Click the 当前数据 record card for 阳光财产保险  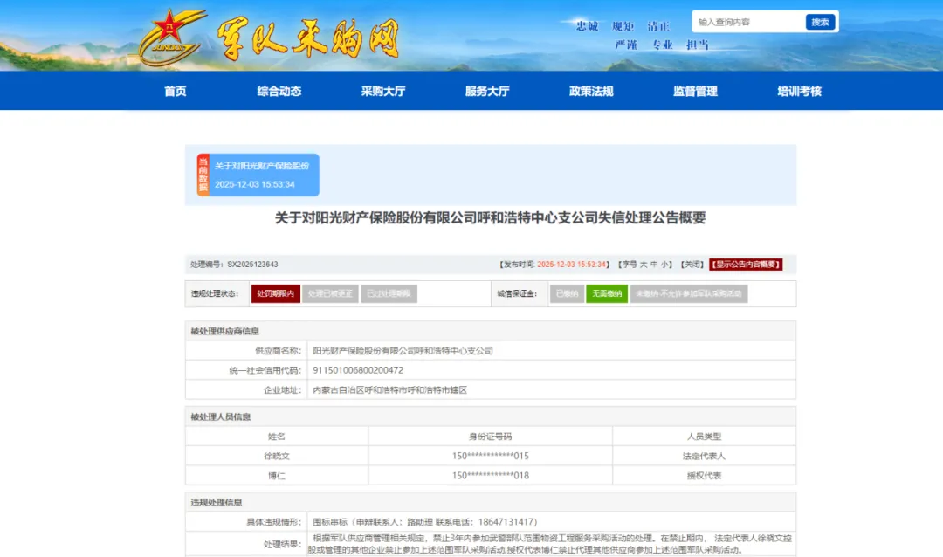pos(258,175)
